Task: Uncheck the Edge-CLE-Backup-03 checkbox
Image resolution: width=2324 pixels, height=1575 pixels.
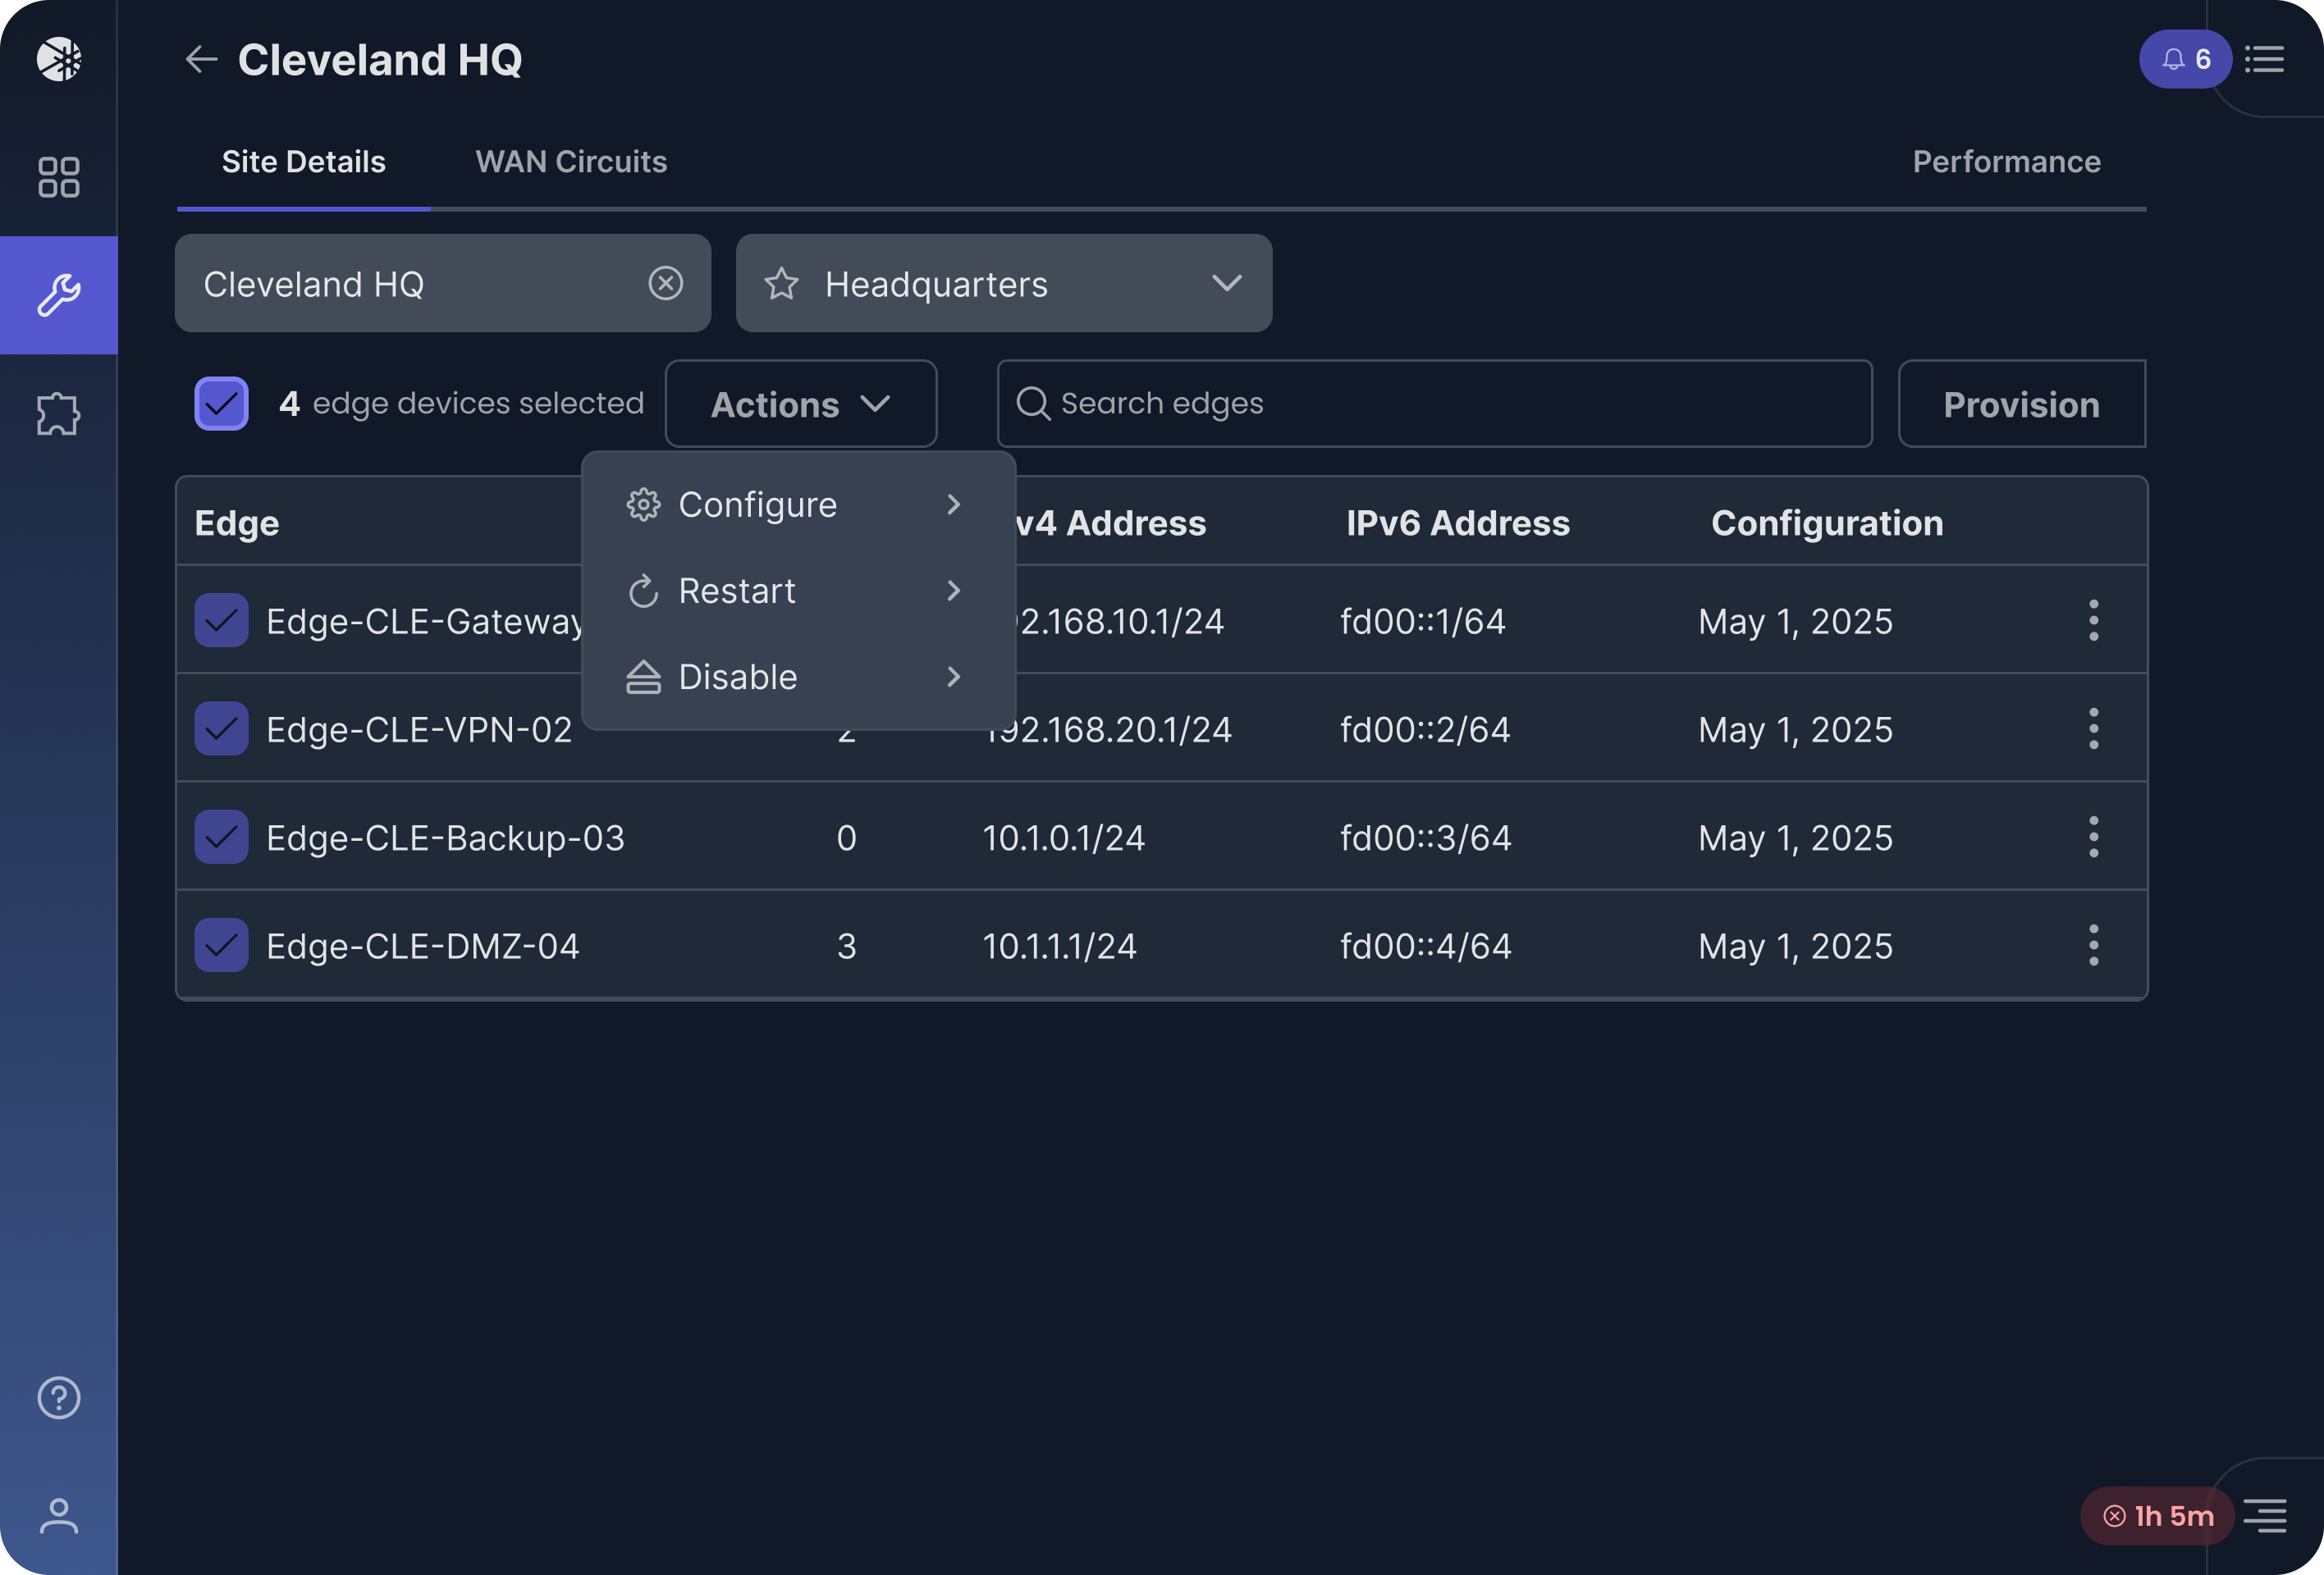Action: (221, 837)
